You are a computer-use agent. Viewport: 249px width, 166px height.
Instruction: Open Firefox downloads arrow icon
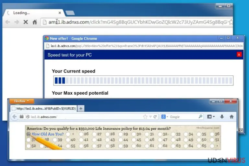point(222,117)
